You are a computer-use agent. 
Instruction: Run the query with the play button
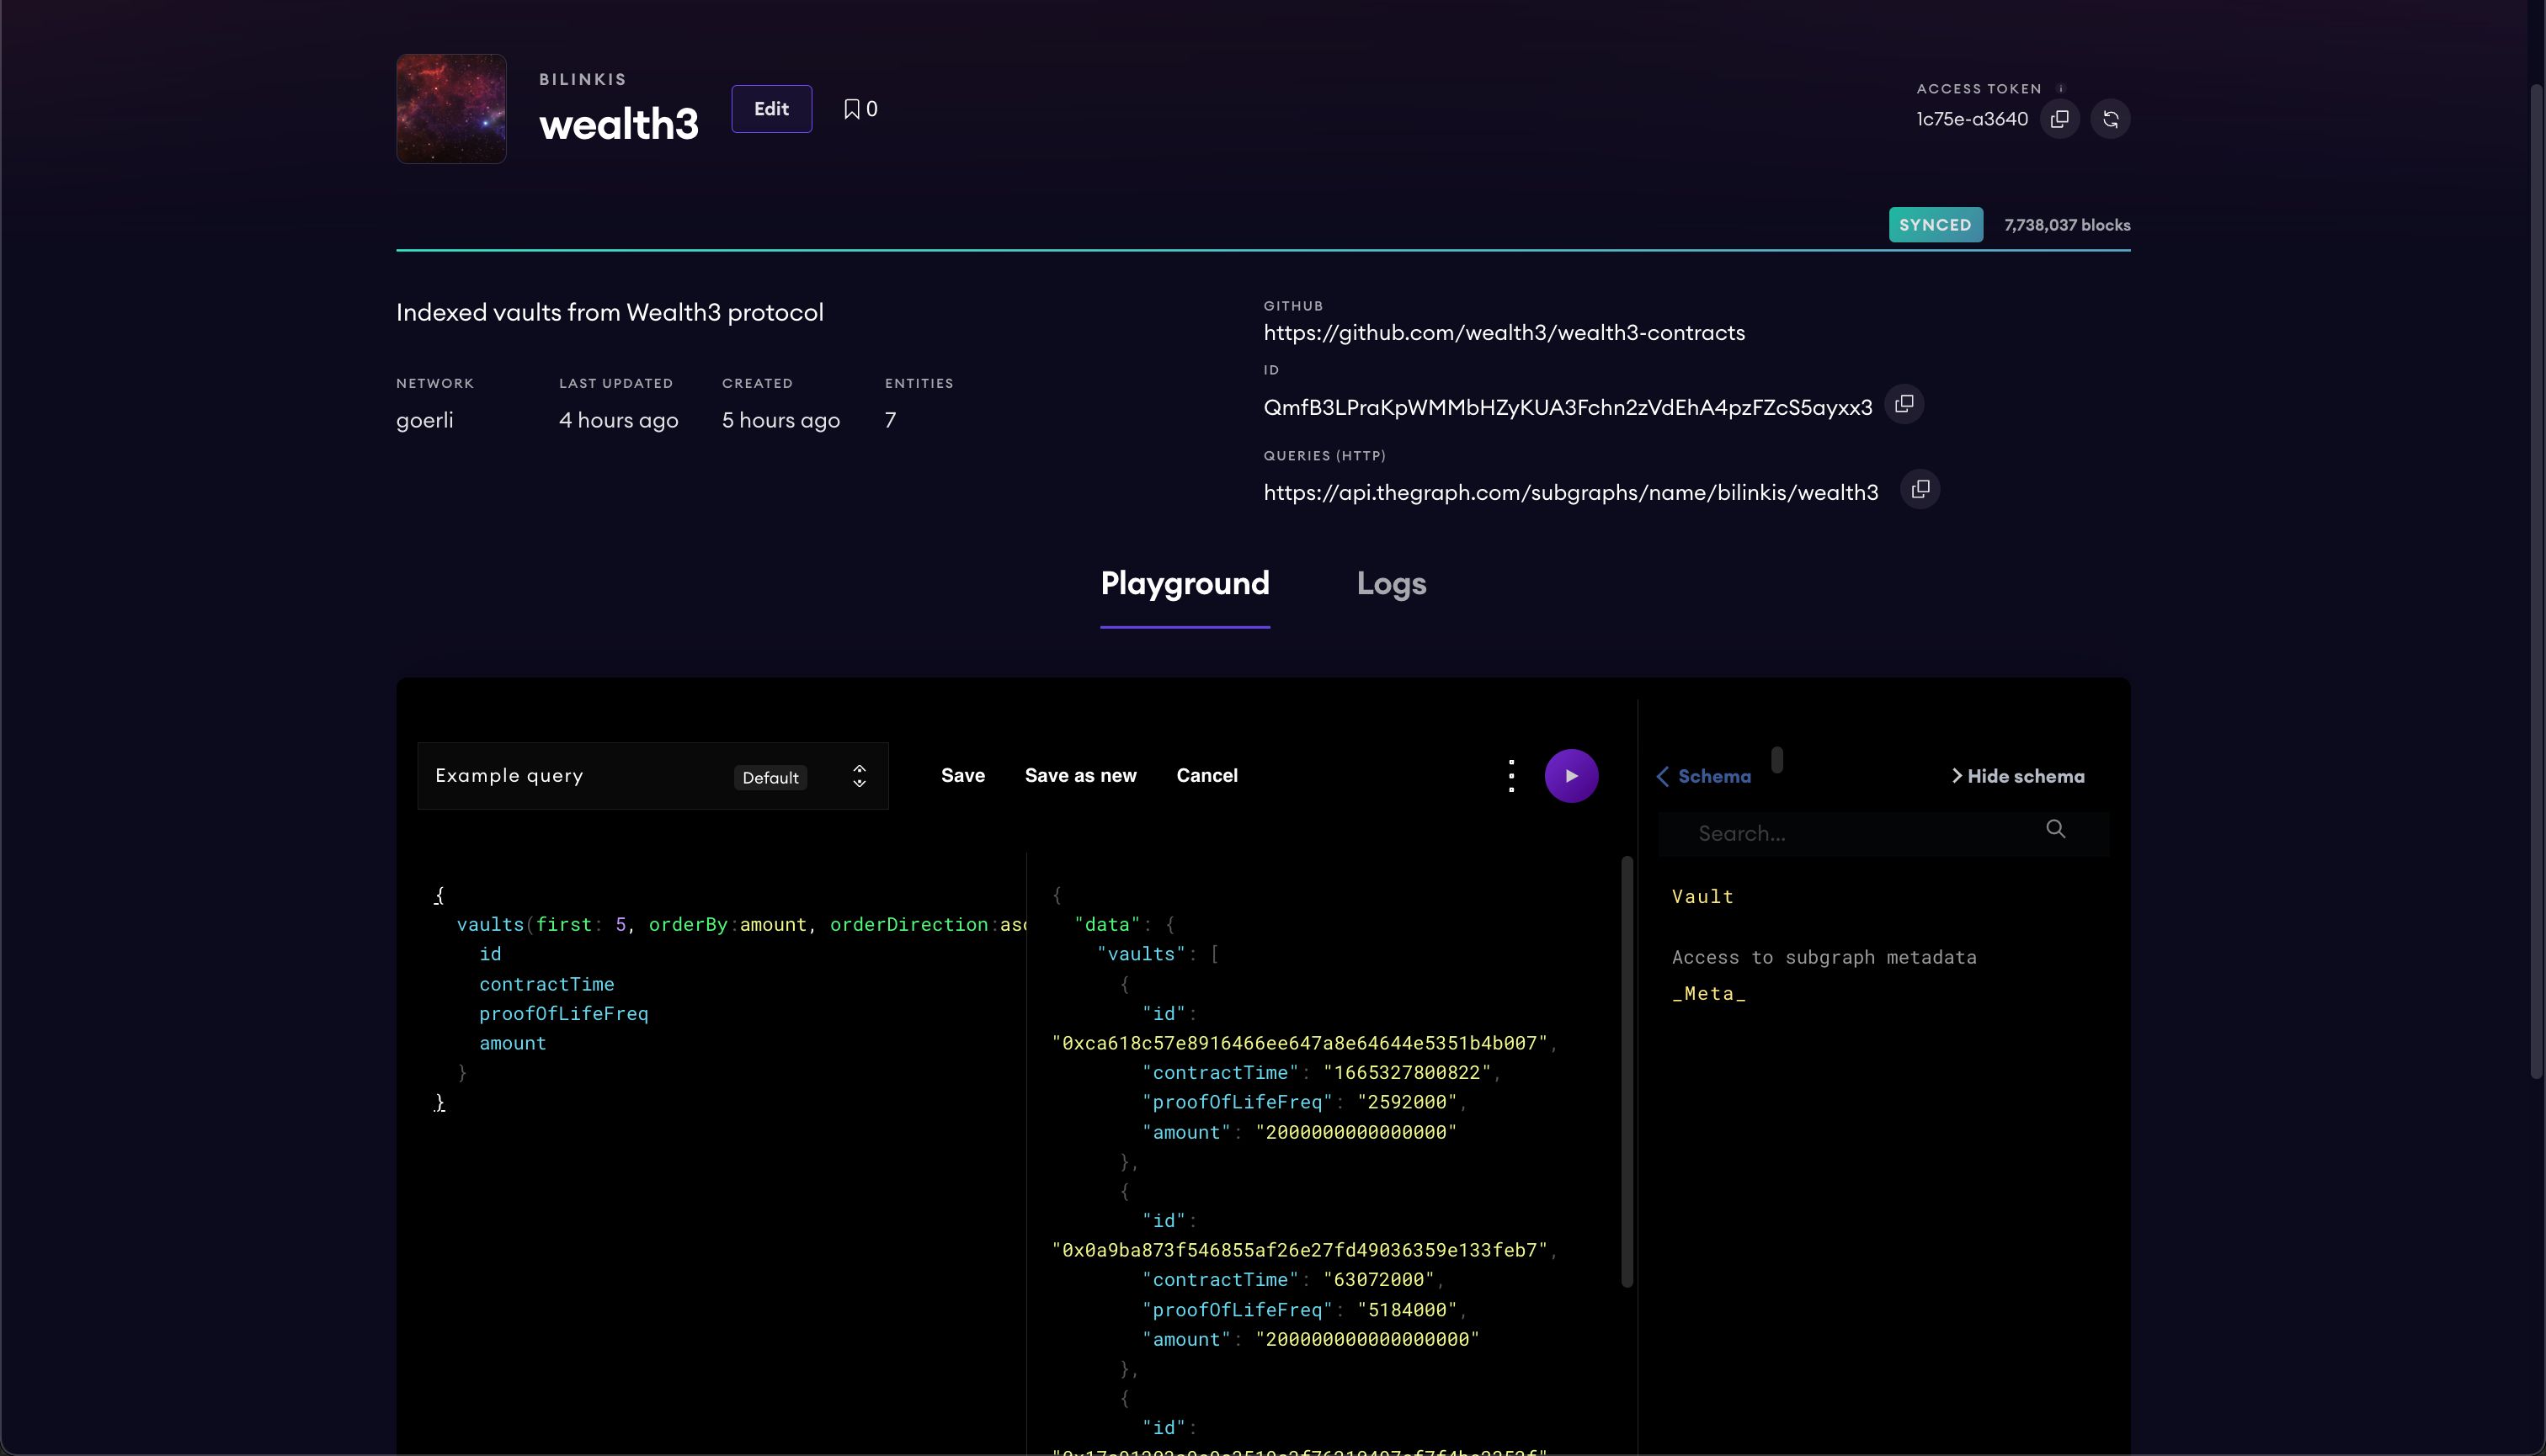coord(1572,776)
